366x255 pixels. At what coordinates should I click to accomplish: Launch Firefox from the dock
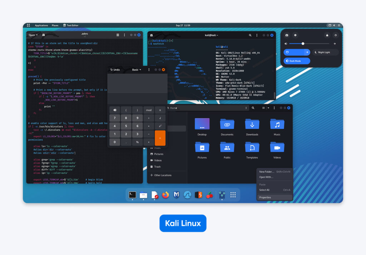coord(165,195)
